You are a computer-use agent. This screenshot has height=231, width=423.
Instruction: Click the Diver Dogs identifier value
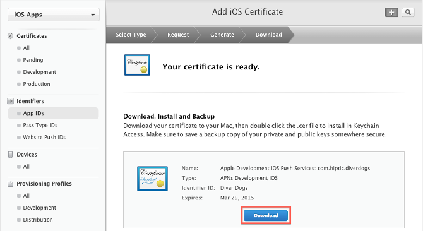[x=234, y=188]
